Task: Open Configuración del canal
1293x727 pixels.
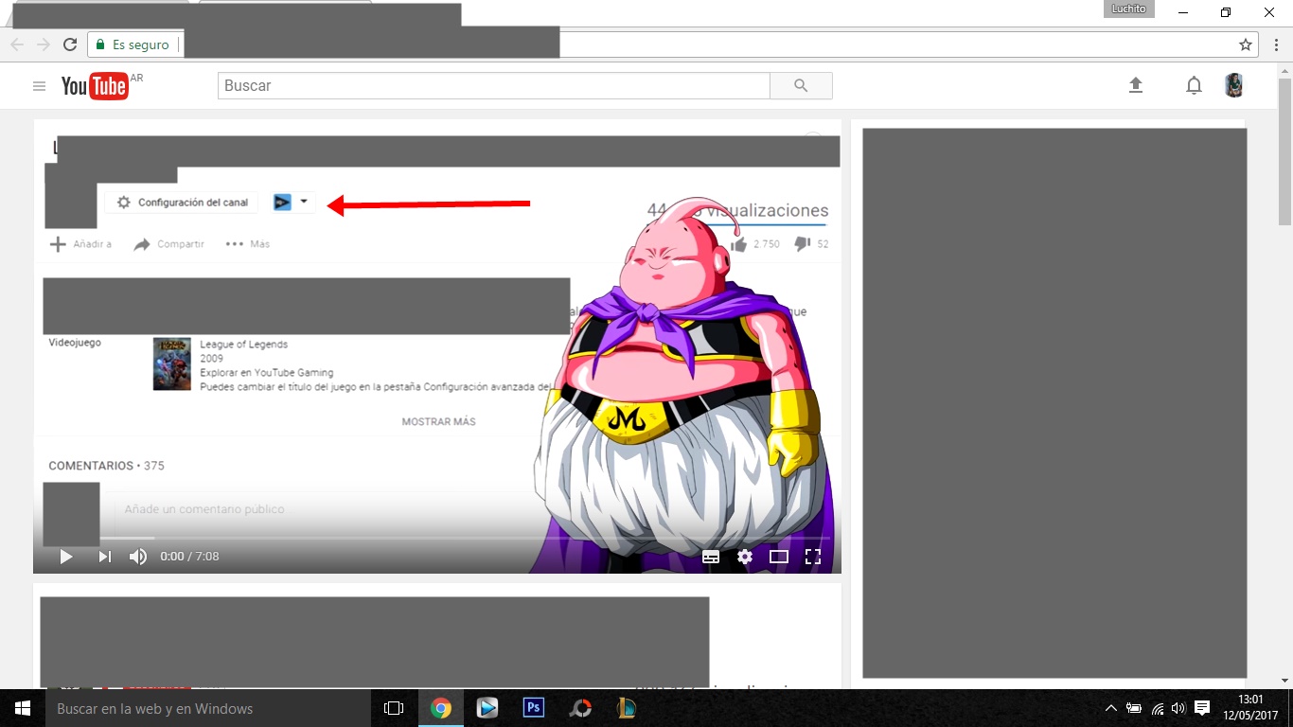Action: [182, 203]
